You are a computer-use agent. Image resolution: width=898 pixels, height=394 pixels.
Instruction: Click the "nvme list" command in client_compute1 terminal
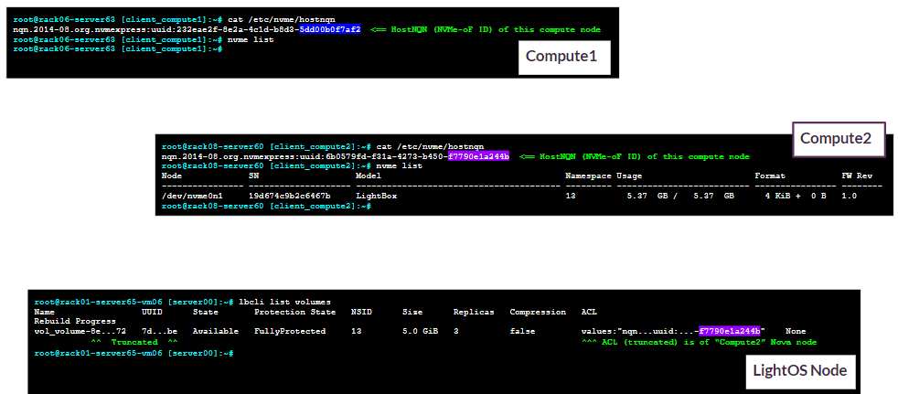pos(251,39)
